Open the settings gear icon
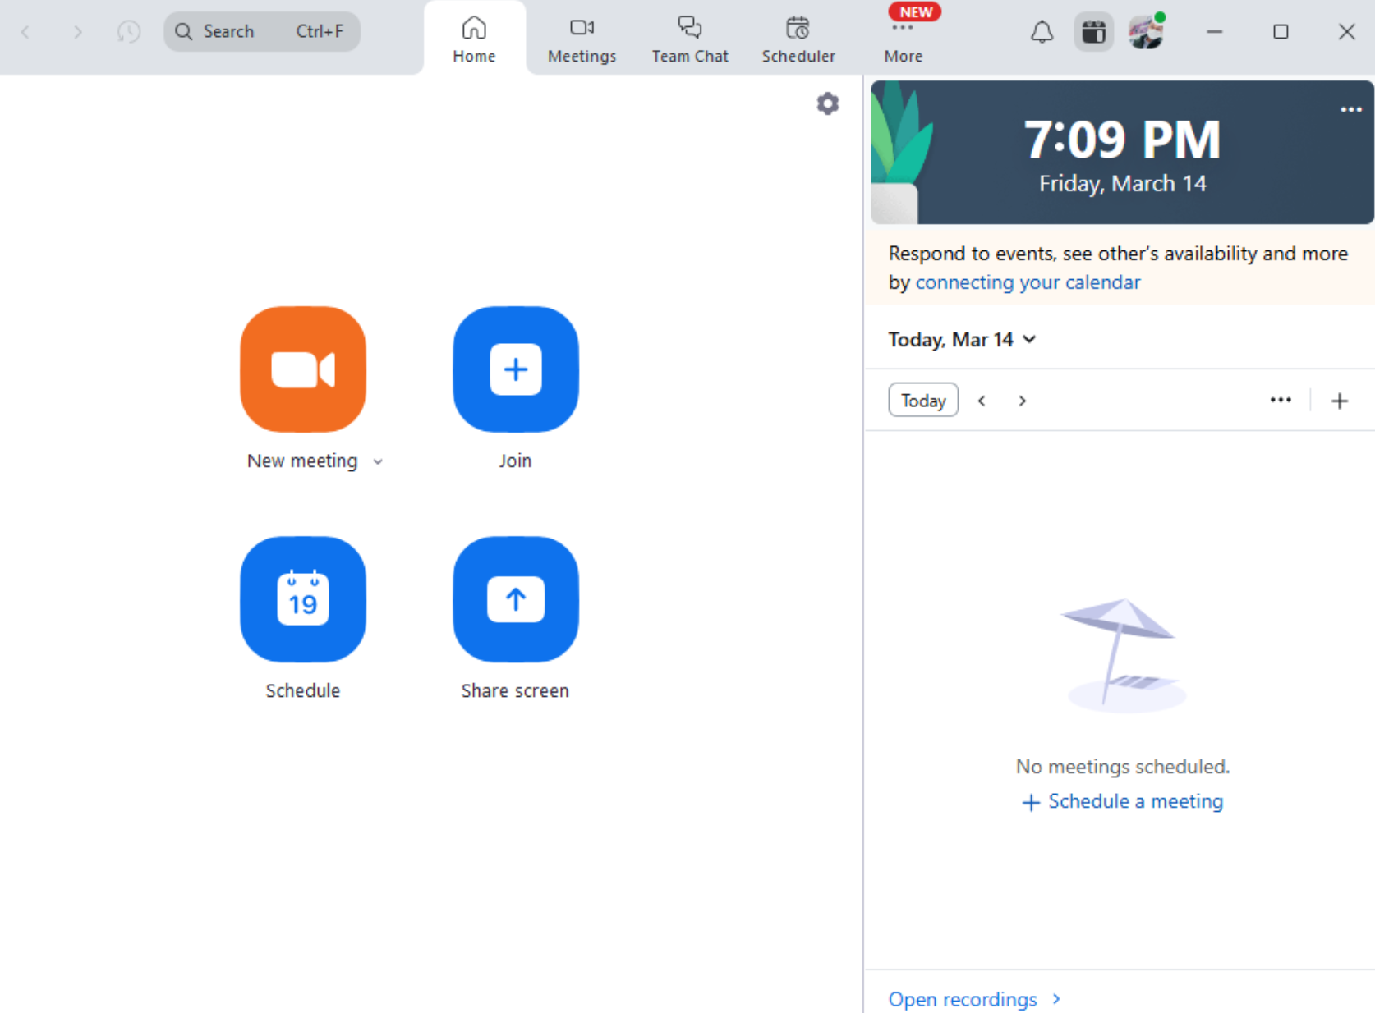Screen dimensions: 1375x1013 pos(828,103)
